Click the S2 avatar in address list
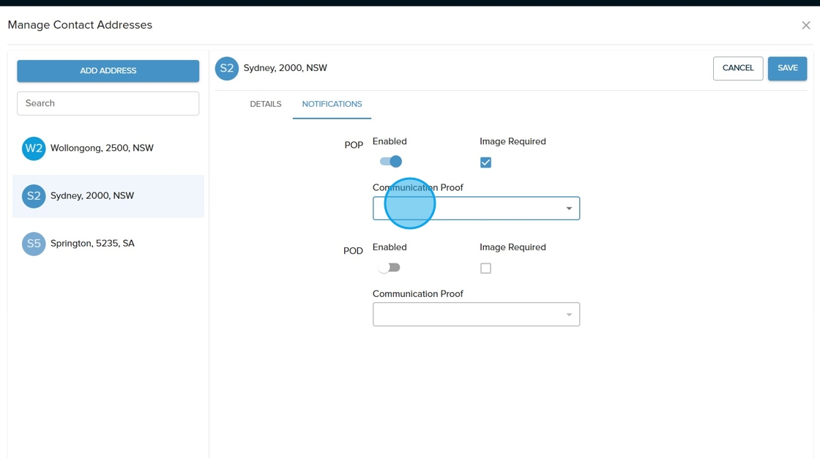Image resolution: width=820 pixels, height=458 pixels. pos(34,196)
